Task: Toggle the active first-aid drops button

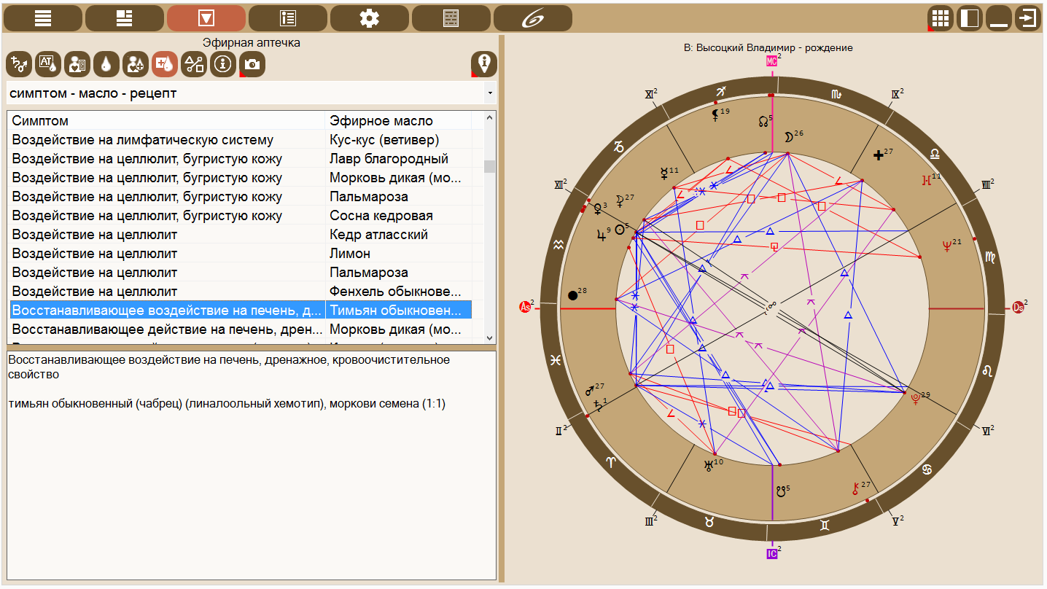Action: pyautogui.click(x=165, y=64)
